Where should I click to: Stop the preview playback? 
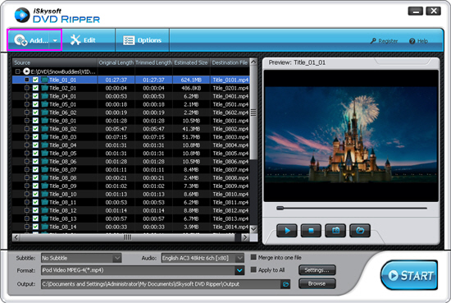(x=311, y=231)
